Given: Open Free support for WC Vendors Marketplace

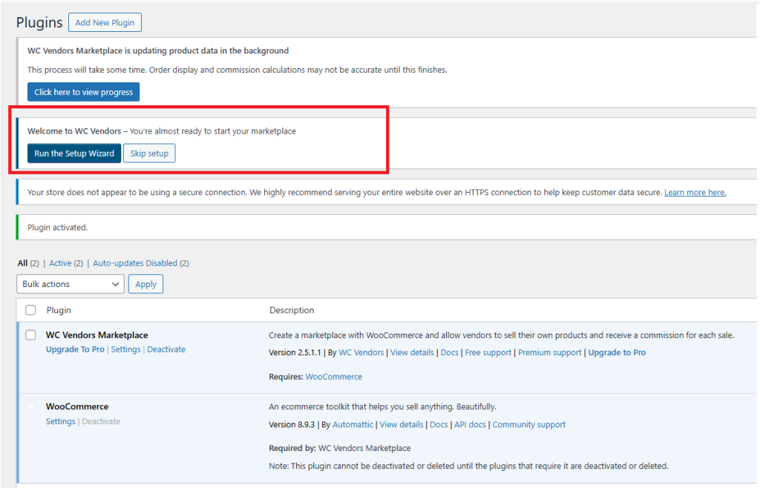Looking at the screenshot, I should [x=488, y=352].
